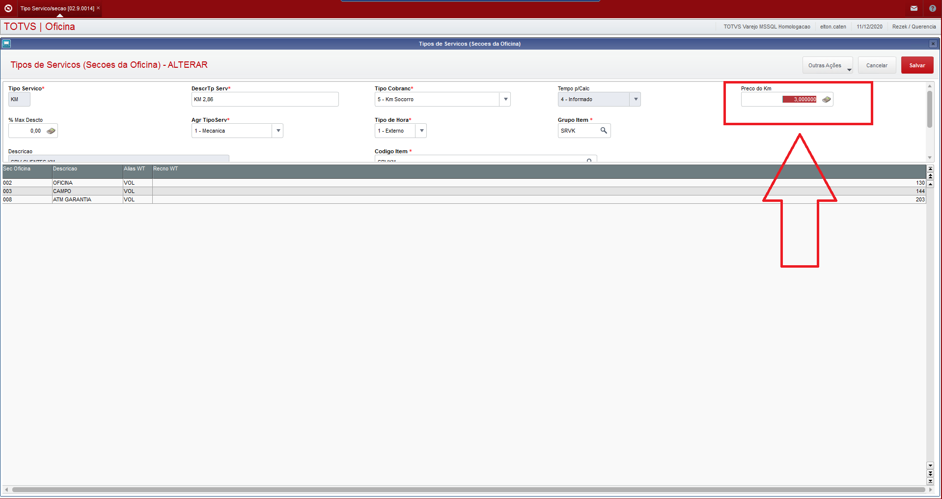Close the Tipos de Servicos window
This screenshot has width=942, height=499.
[933, 44]
